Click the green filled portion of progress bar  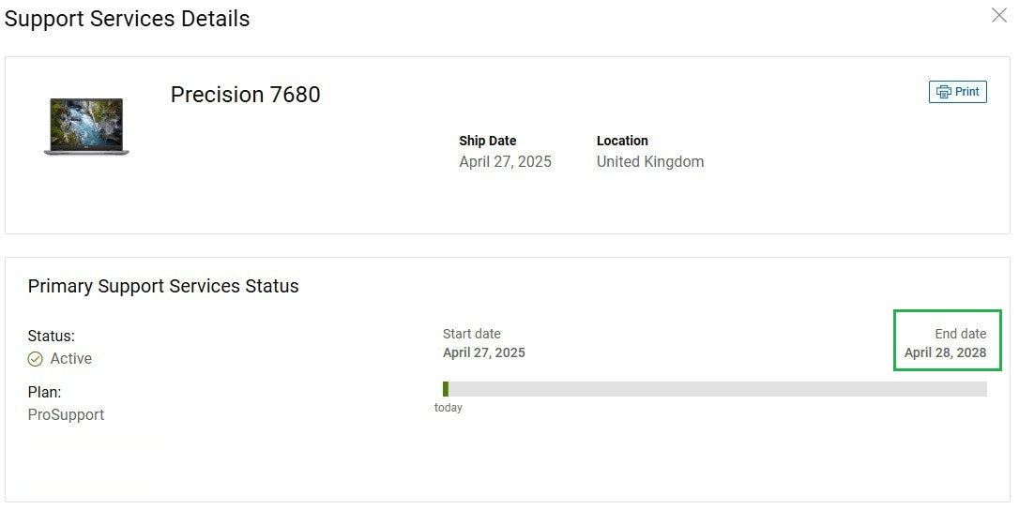pos(446,389)
